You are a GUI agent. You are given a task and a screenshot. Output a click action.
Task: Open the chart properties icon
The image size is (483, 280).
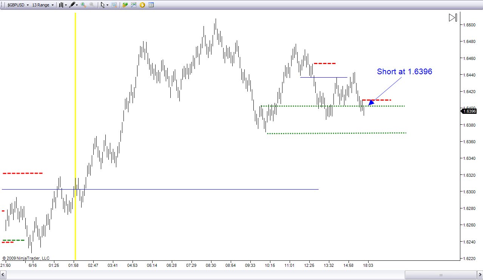[x=151, y=5]
